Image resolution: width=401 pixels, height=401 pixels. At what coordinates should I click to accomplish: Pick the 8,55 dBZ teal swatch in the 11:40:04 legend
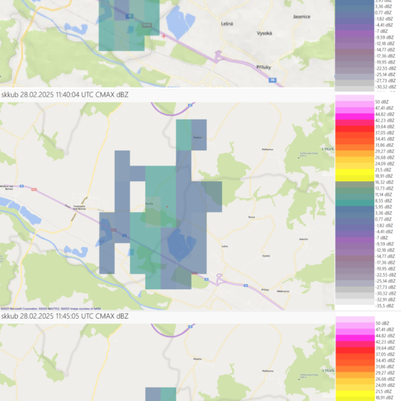pyautogui.click(x=355, y=197)
